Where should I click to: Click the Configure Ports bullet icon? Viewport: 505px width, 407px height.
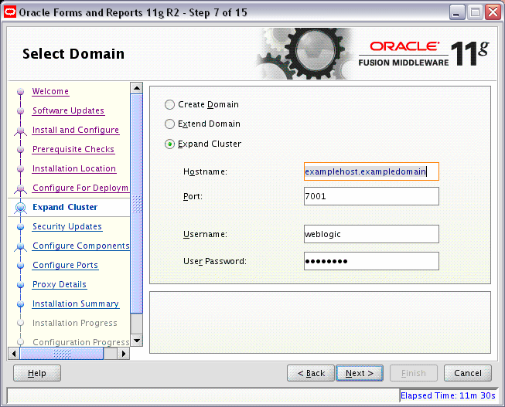coord(21,266)
